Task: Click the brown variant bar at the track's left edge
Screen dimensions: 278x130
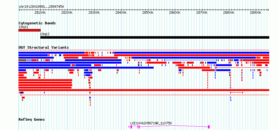Action: pyautogui.click(x=22, y=60)
